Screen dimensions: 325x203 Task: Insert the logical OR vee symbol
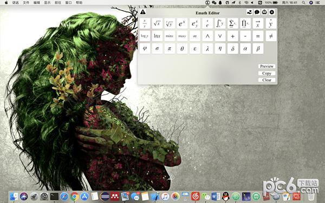(x=220, y=36)
